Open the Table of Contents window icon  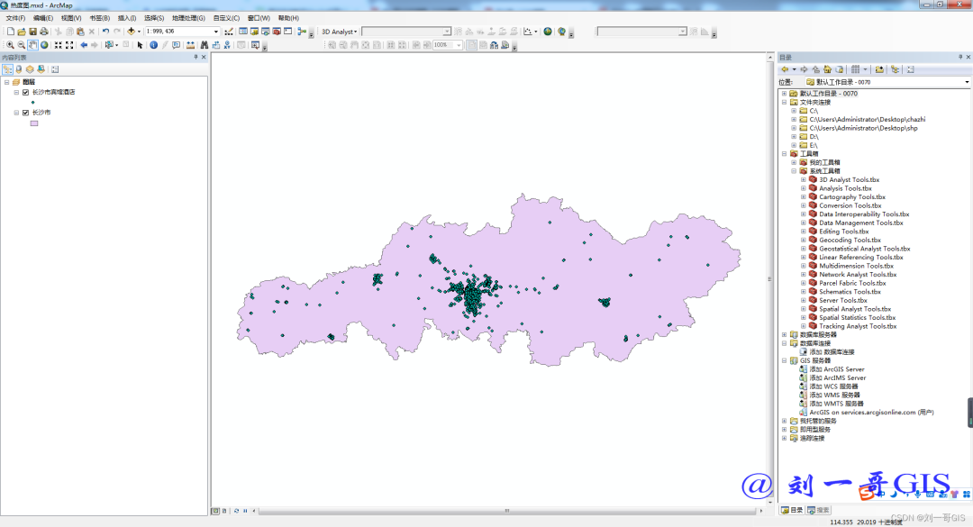click(243, 32)
